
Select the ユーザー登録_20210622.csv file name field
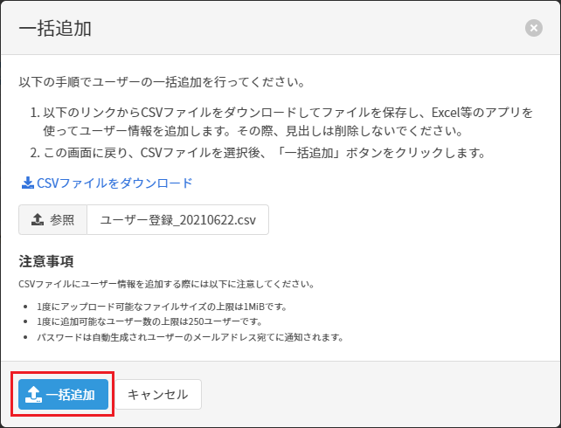177,220
